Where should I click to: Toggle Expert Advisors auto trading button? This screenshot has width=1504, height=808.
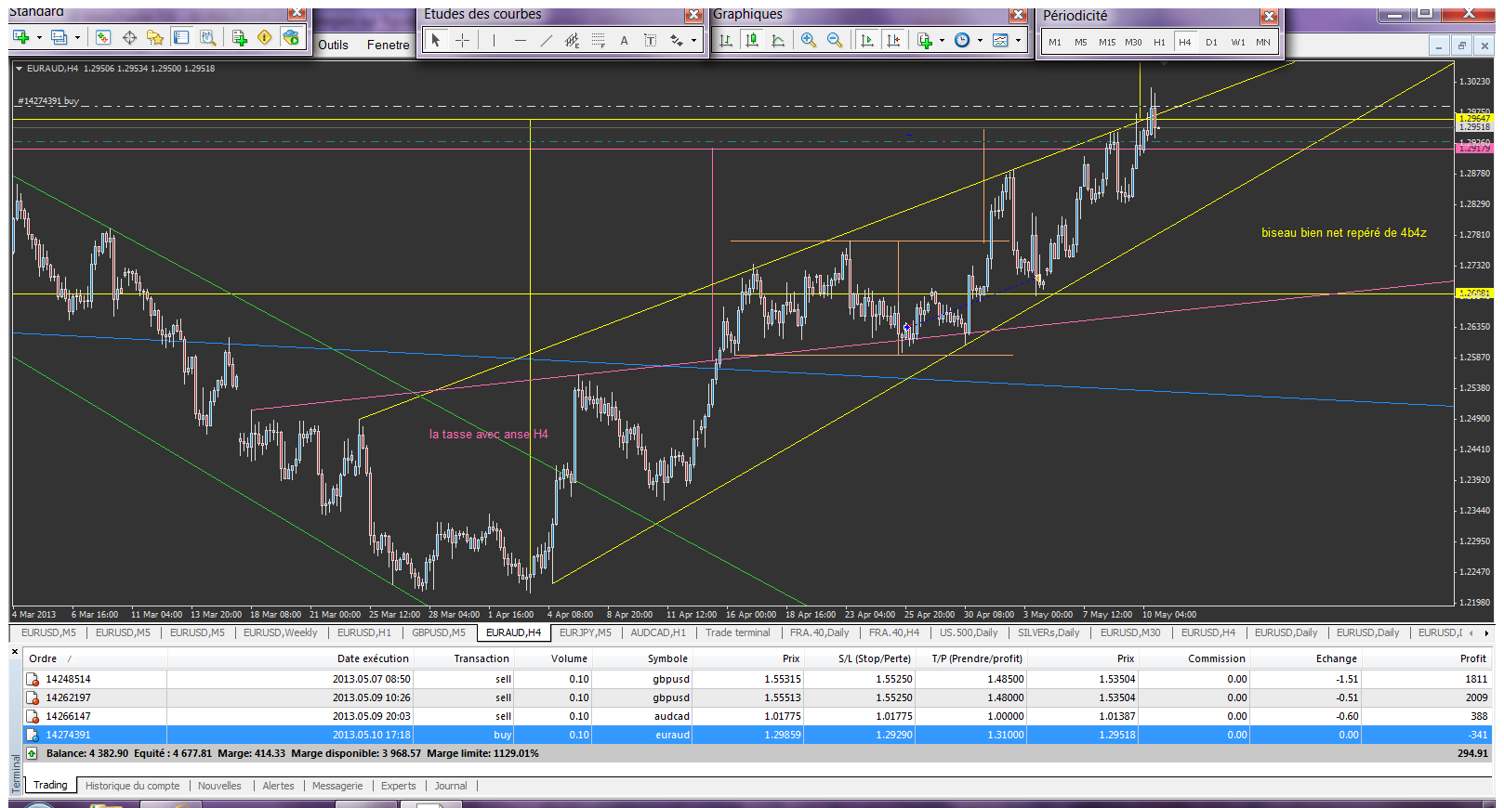pyautogui.click(x=291, y=37)
